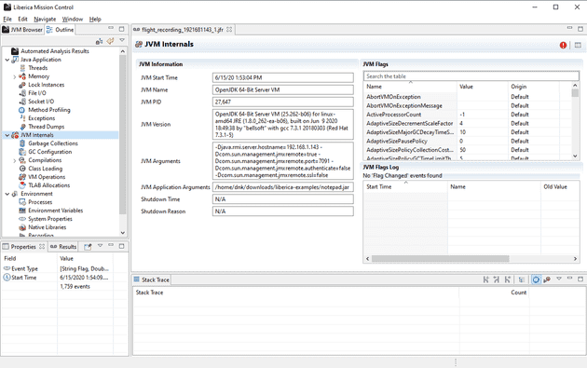Open the File menu
Screen dimensions: 587x368
(x=7, y=19)
